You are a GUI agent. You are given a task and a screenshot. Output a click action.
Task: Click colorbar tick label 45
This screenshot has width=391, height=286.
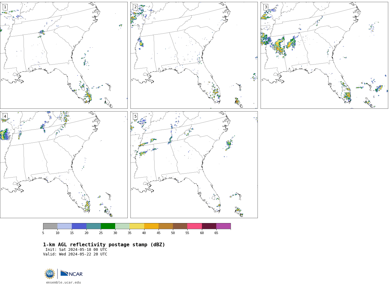pos(159,233)
